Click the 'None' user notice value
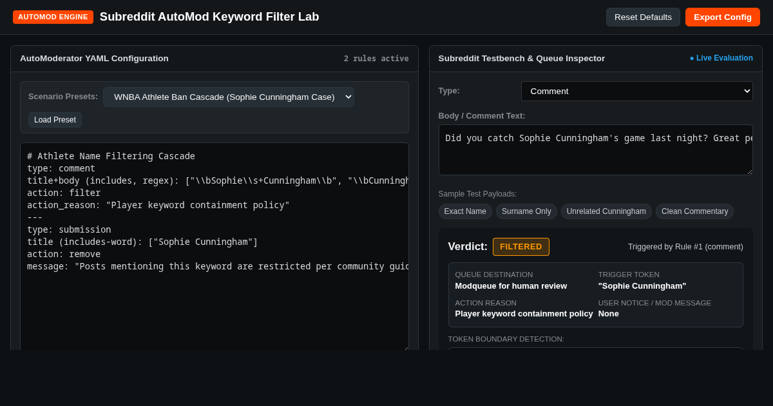The image size is (773, 406). [x=609, y=314]
